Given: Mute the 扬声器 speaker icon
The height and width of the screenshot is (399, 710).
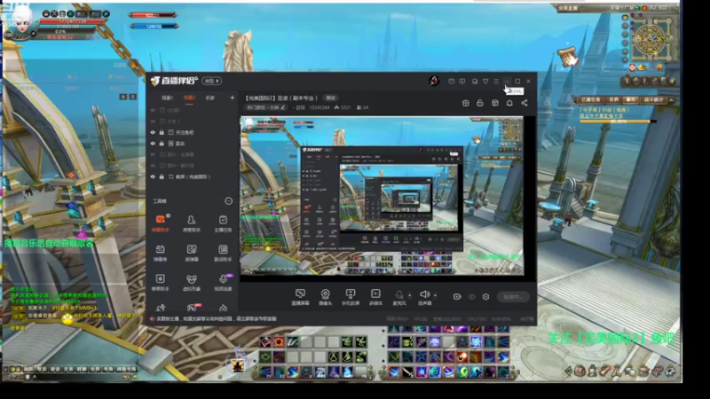Looking at the screenshot, I should tap(424, 294).
